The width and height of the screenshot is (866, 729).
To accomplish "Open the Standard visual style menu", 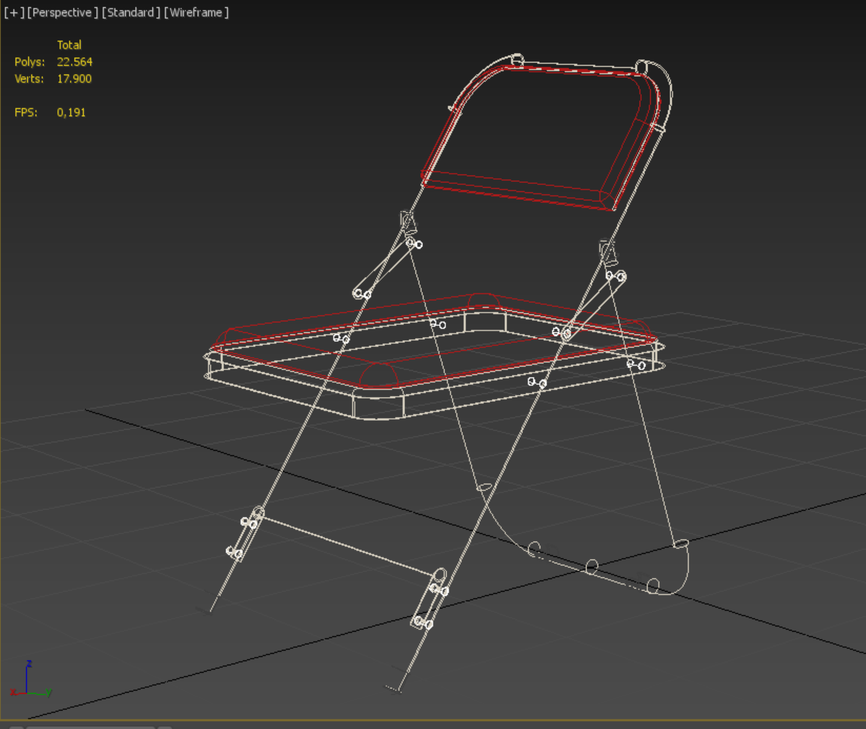I will (131, 13).
